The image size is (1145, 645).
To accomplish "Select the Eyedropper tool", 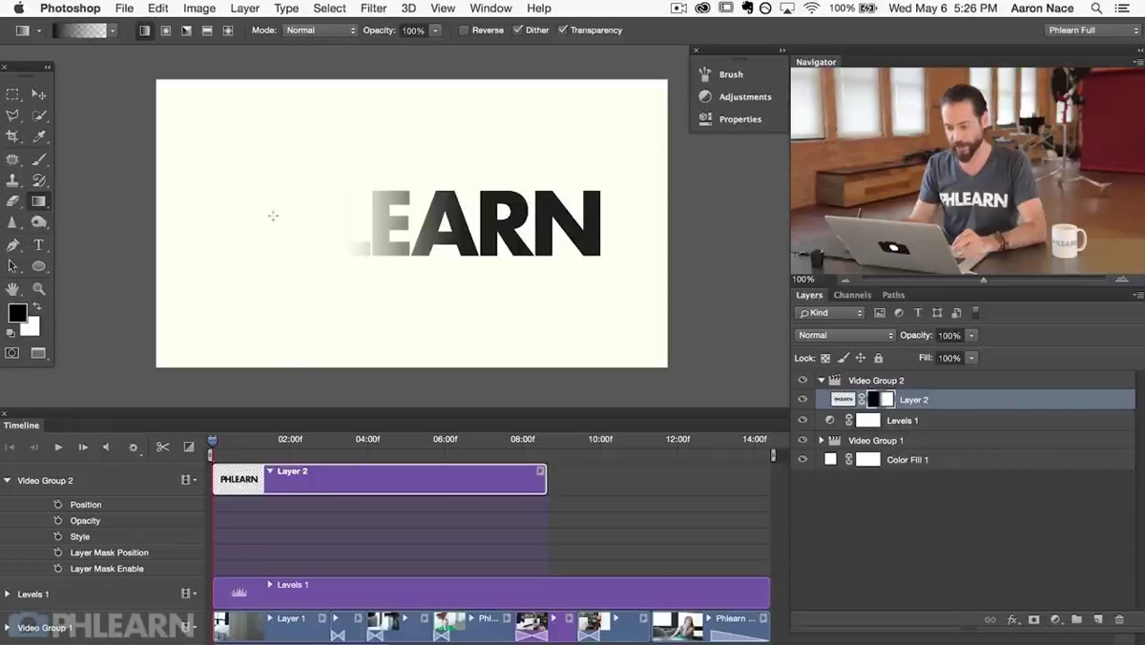I will (39, 137).
